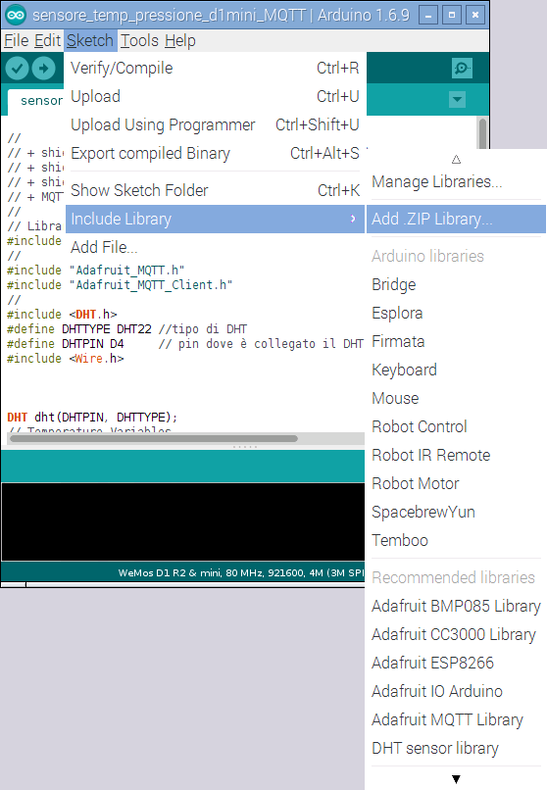Screen dimensions: 547x790
Task: Include DHT sensor library
Action: [456, 748]
